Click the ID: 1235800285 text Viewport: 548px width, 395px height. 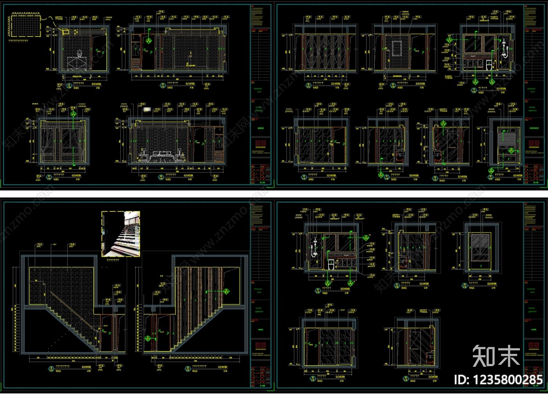click(x=498, y=380)
